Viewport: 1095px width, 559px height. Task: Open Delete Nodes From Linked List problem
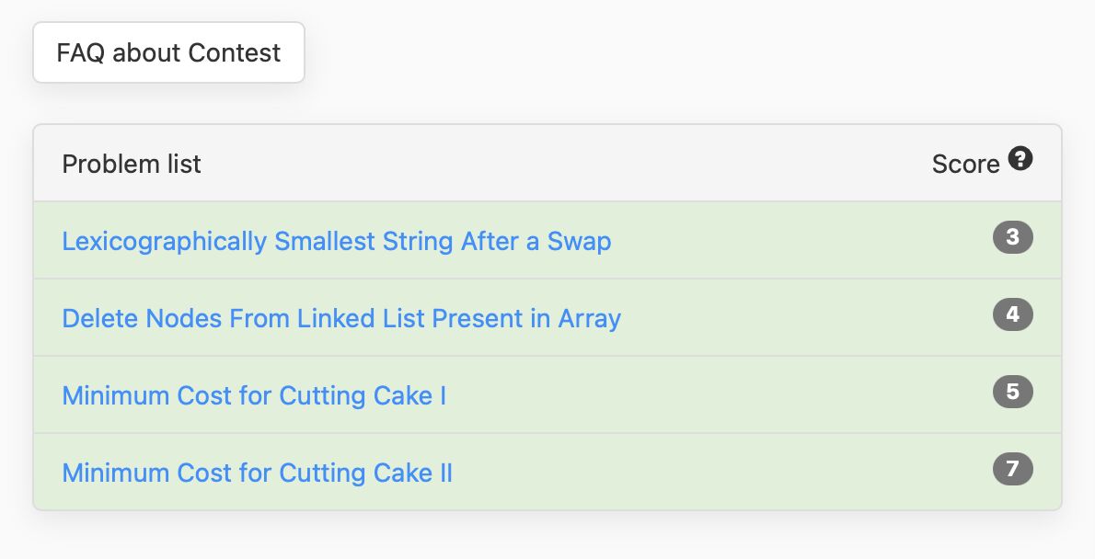(x=341, y=318)
